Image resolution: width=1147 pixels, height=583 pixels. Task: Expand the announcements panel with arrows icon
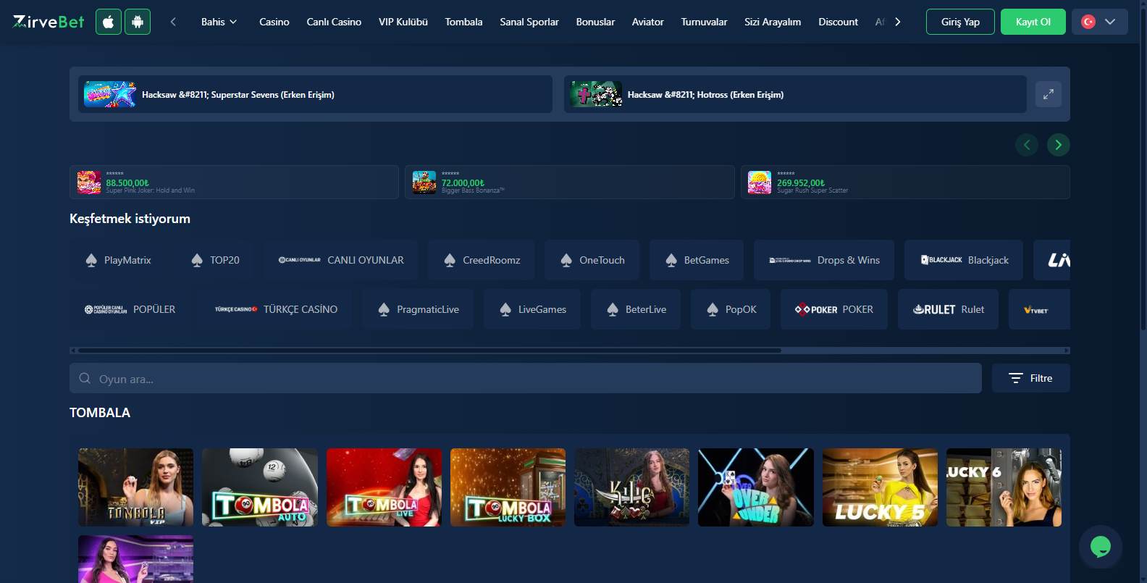[x=1048, y=94]
